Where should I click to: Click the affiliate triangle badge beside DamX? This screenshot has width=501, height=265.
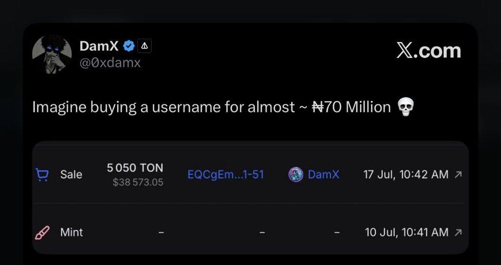click(145, 46)
